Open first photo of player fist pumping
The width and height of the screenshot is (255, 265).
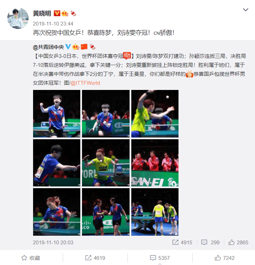point(57,114)
